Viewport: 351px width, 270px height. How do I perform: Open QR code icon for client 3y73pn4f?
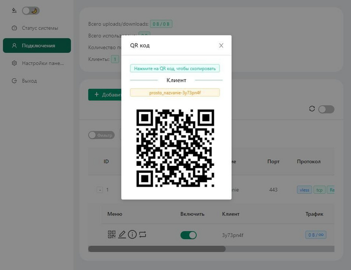(112, 234)
